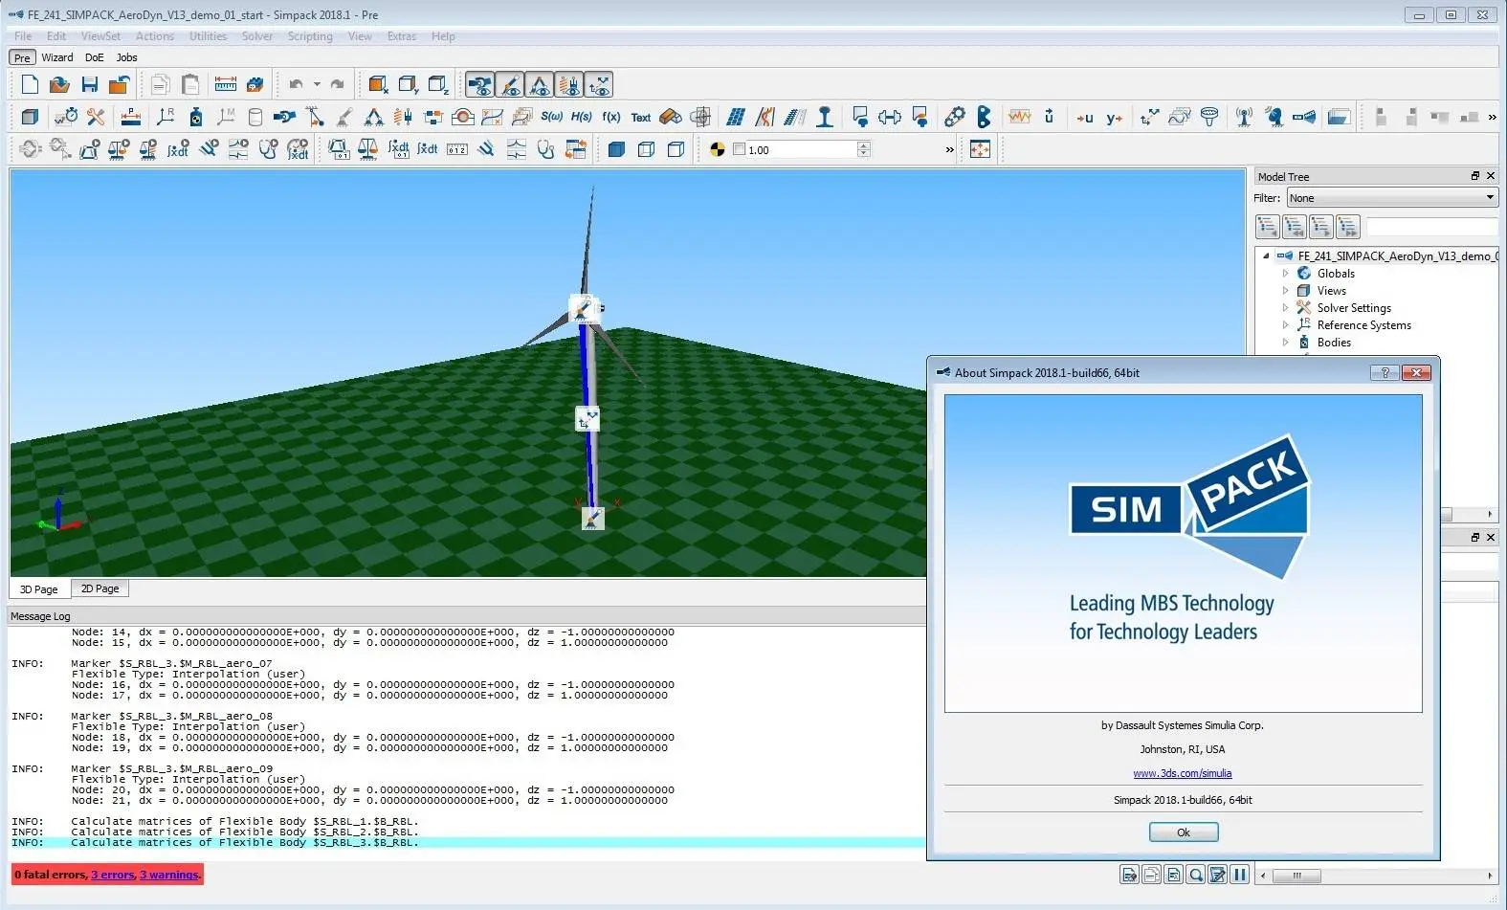Viewport: 1507px width, 910px height.
Task: Click the S(ω) toolbar icon
Action: pyautogui.click(x=552, y=117)
